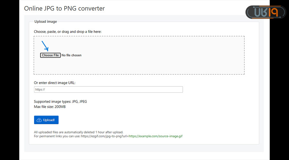Click the blue arrow pointing at Choose File

45,46
